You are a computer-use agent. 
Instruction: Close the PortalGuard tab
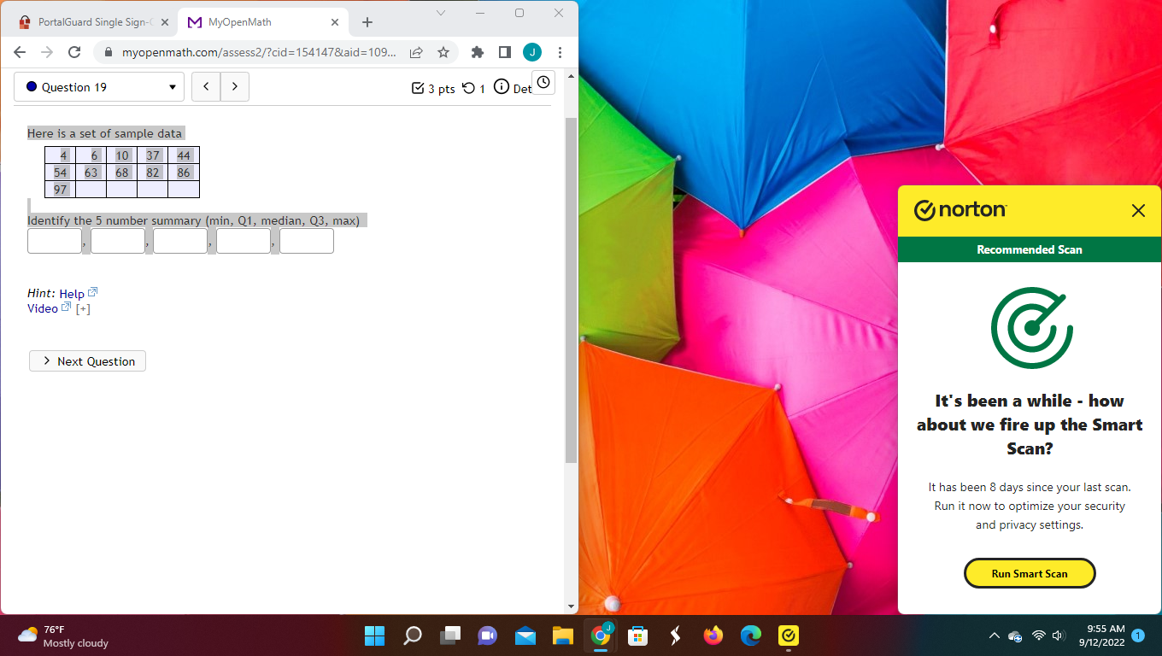(x=164, y=22)
